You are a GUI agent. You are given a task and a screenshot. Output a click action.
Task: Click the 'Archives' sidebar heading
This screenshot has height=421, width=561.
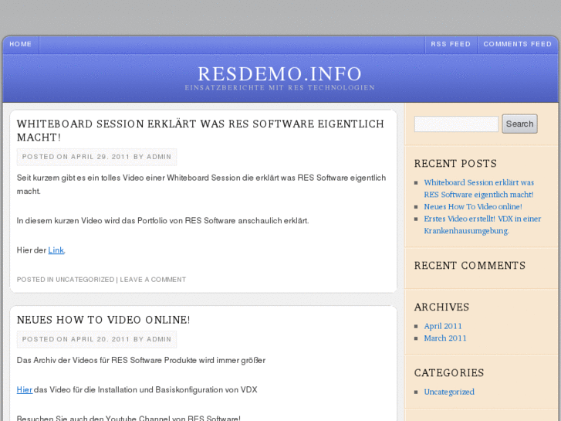pyautogui.click(x=441, y=307)
